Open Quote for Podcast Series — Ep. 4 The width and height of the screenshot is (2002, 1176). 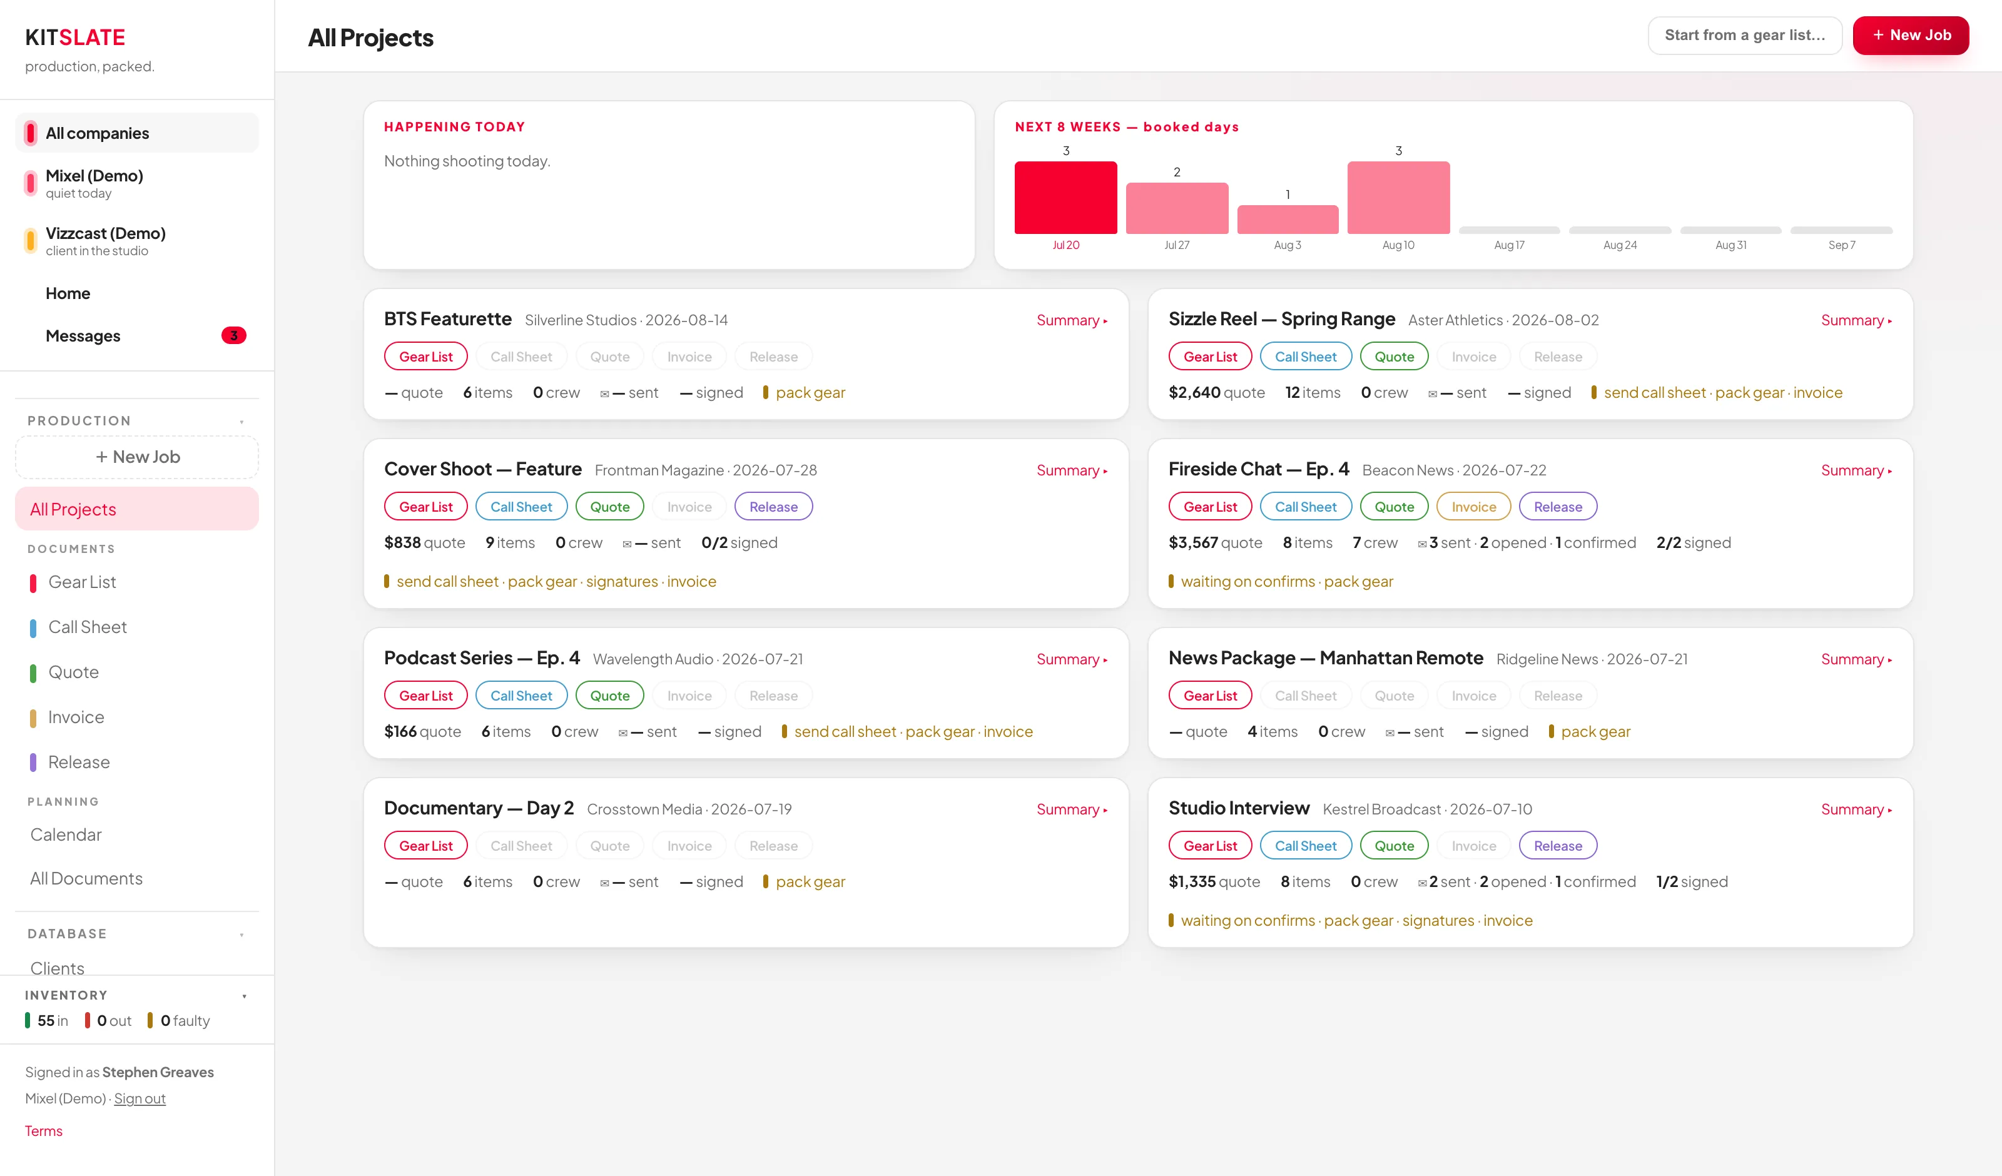click(609, 696)
